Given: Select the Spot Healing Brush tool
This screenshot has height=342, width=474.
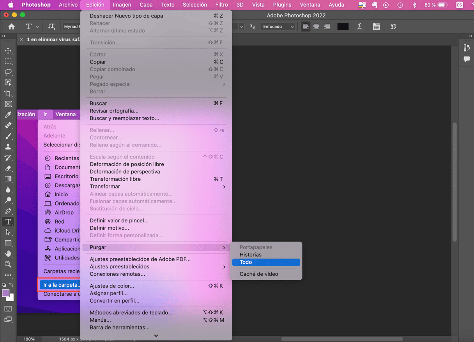Looking at the screenshot, I should 8,125.
